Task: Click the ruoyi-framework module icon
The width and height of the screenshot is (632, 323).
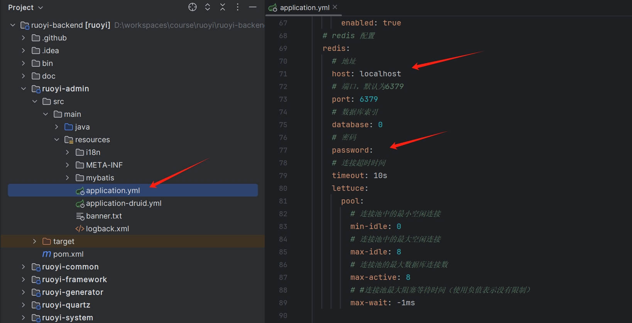Action: tap(36, 280)
